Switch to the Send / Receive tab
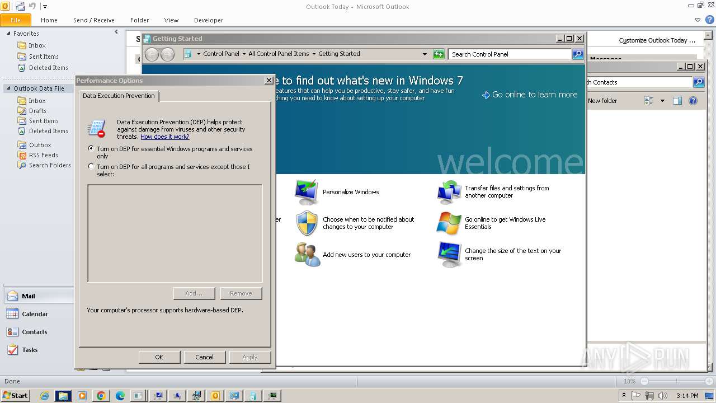 pos(94,20)
